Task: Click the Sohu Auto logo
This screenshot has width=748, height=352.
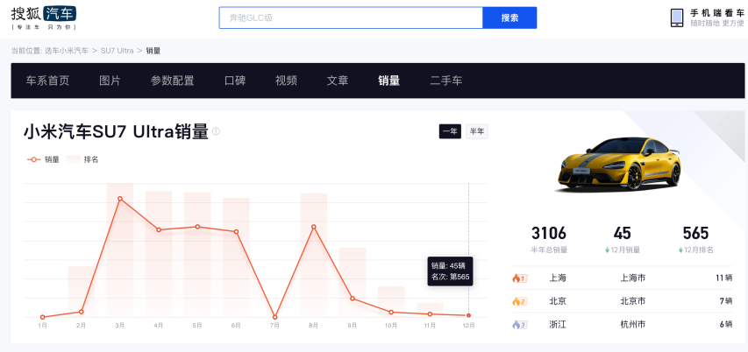Action: (x=43, y=17)
